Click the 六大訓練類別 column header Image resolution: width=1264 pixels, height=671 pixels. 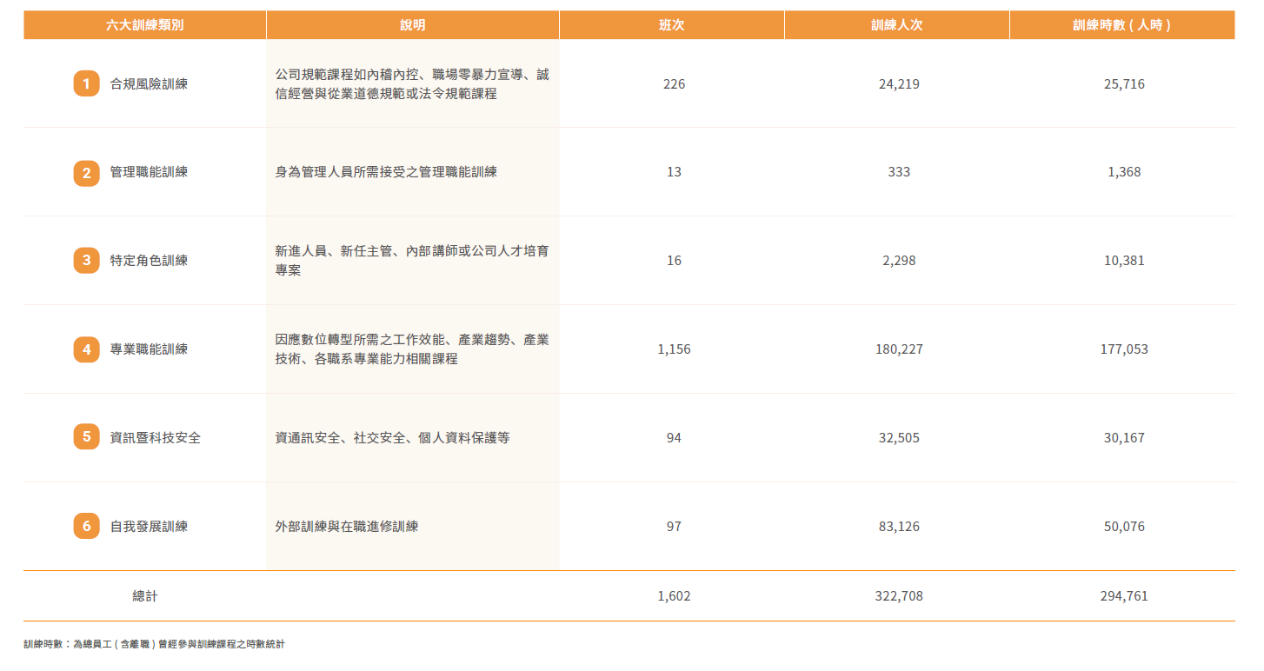coord(145,25)
